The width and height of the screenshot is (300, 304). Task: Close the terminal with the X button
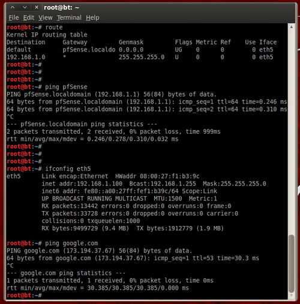click(x=37, y=7)
